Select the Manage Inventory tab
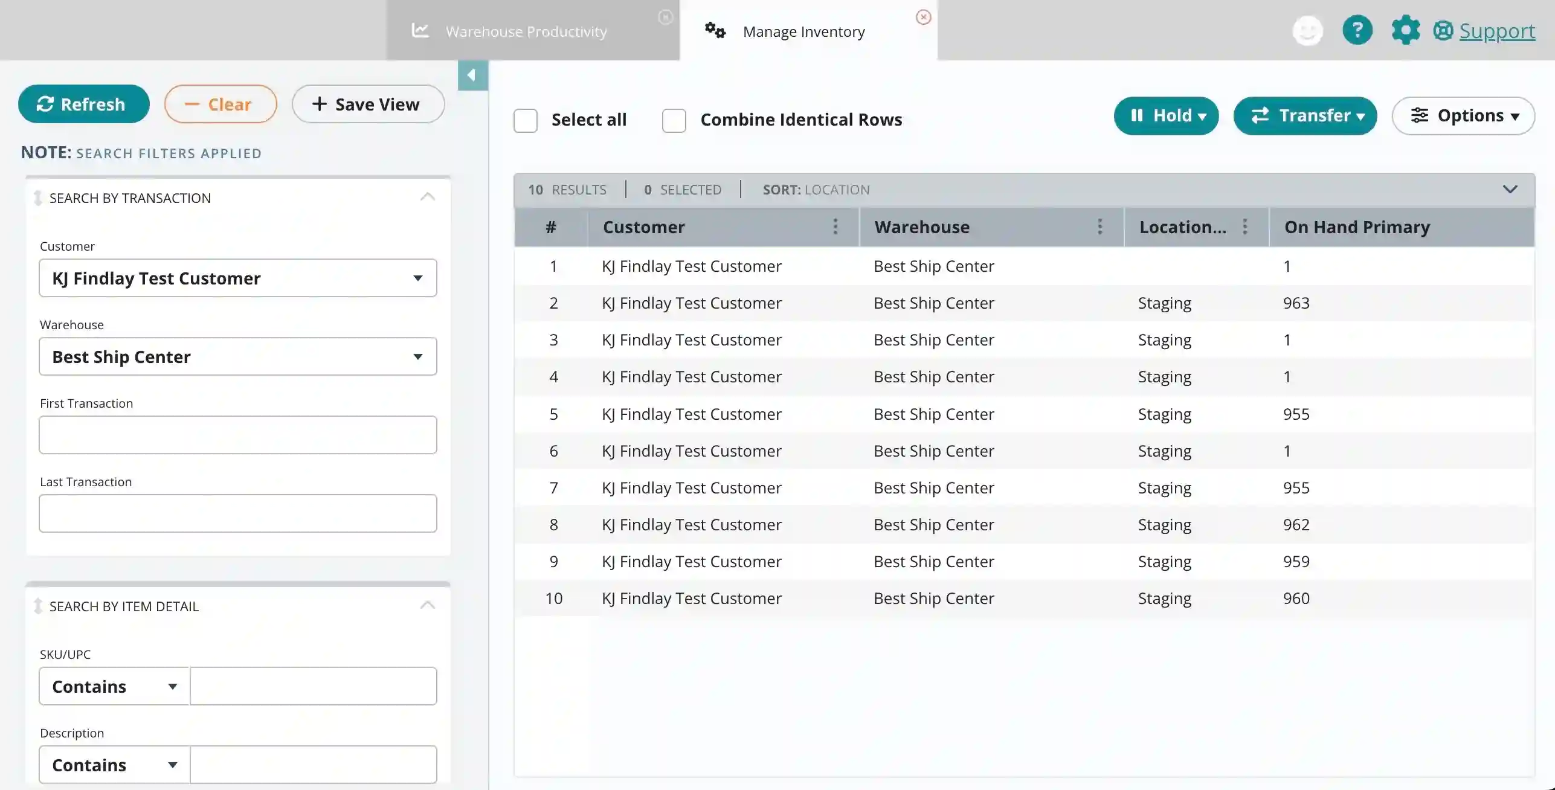Viewport: 1555px width, 790px height. tap(803, 31)
